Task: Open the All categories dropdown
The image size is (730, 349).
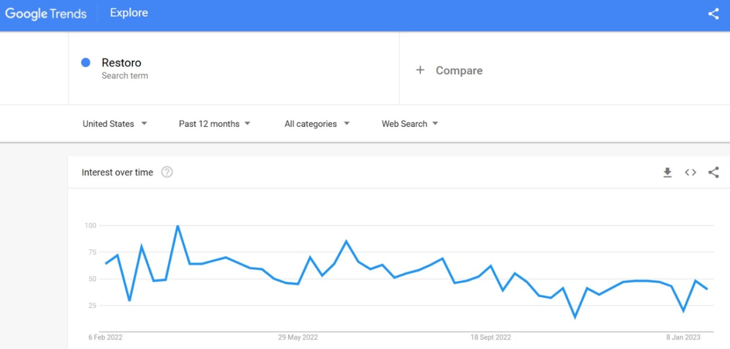Action: 317,124
